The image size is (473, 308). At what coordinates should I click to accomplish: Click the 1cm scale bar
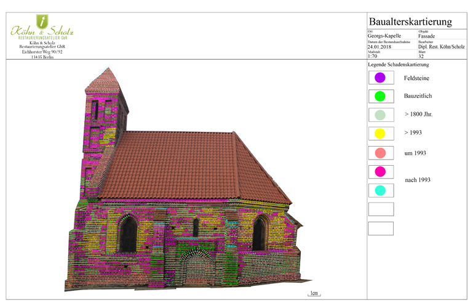(314, 294)
